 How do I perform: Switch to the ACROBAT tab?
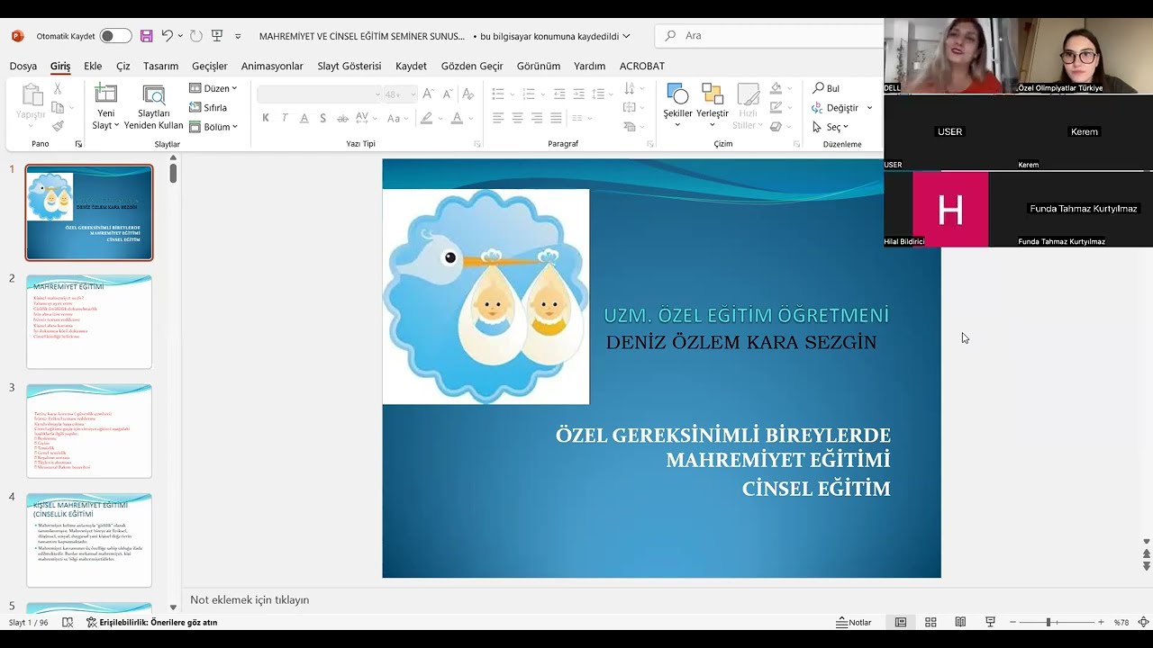tap(642, 66)
